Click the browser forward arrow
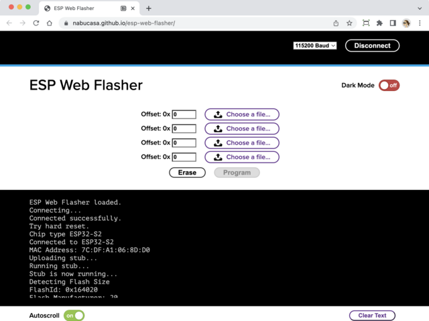 pyautogui.click(x=23, y=23)
